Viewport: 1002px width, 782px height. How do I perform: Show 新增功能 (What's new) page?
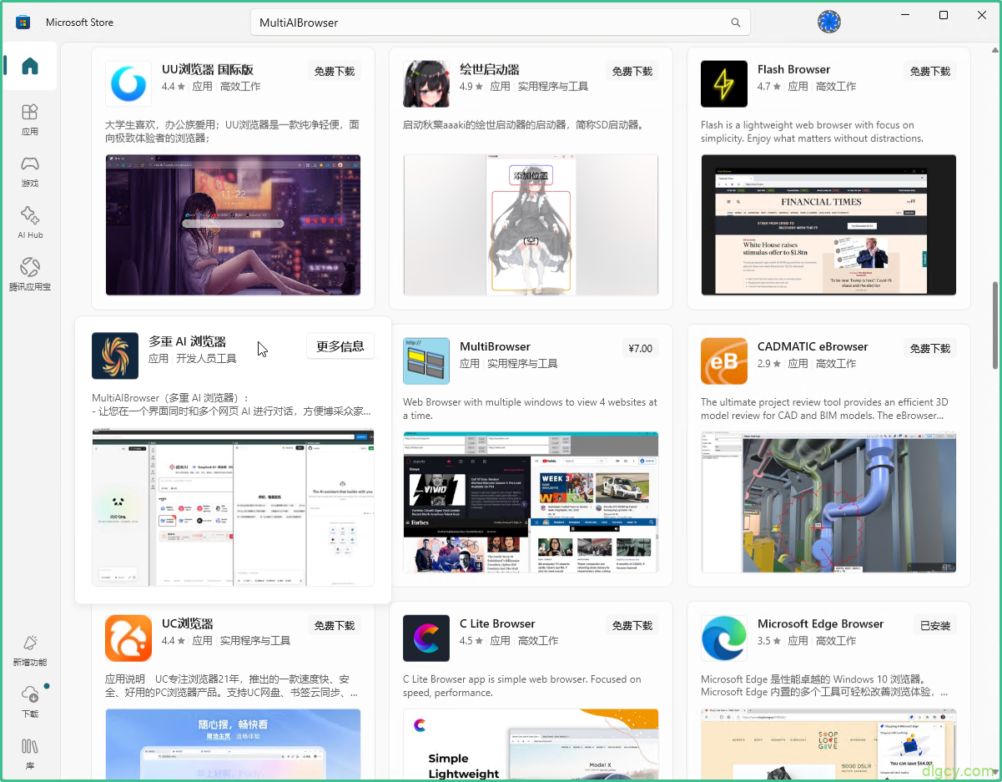(30, 649)
